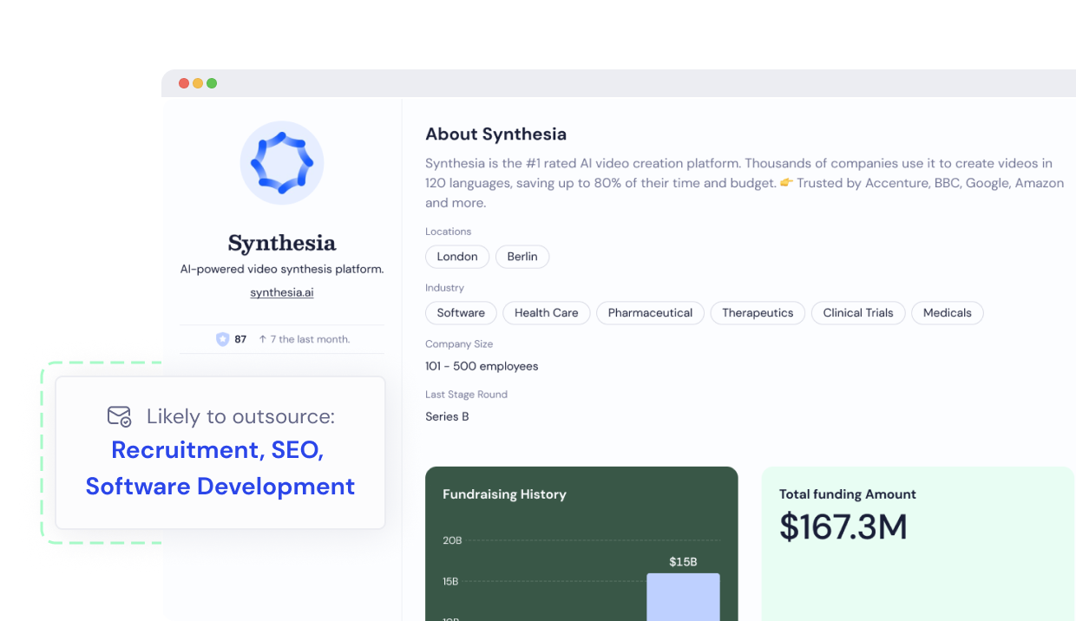1076x621 pixels.
Task: Click the Software industry tag
Action: point(461,313)
